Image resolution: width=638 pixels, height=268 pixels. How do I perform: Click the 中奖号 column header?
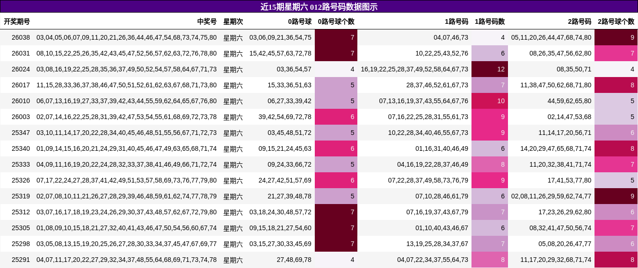pos(207,21)
